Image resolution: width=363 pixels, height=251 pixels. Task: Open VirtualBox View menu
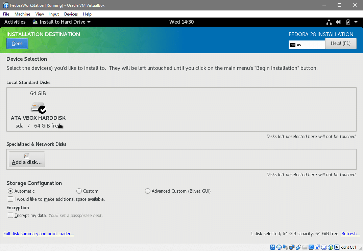(x=40, y=14)
